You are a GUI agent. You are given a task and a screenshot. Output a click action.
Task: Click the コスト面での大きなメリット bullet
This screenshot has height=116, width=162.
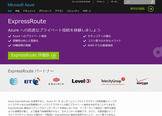coord(105,41)
